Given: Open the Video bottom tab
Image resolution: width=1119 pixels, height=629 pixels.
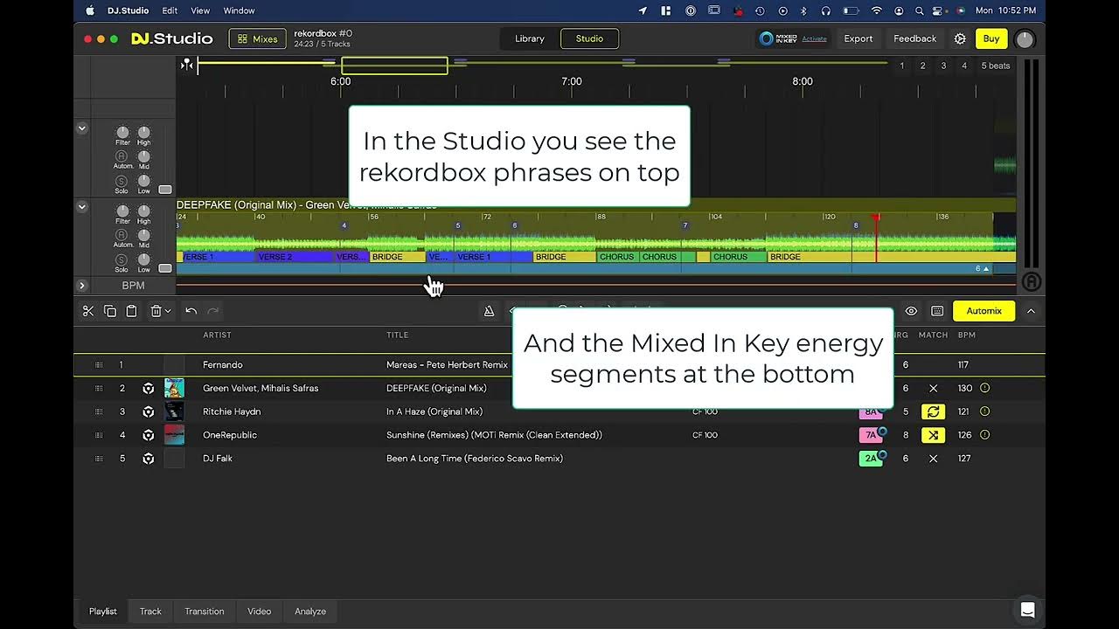Looking at the screenshot, I should tap(260, 612).
